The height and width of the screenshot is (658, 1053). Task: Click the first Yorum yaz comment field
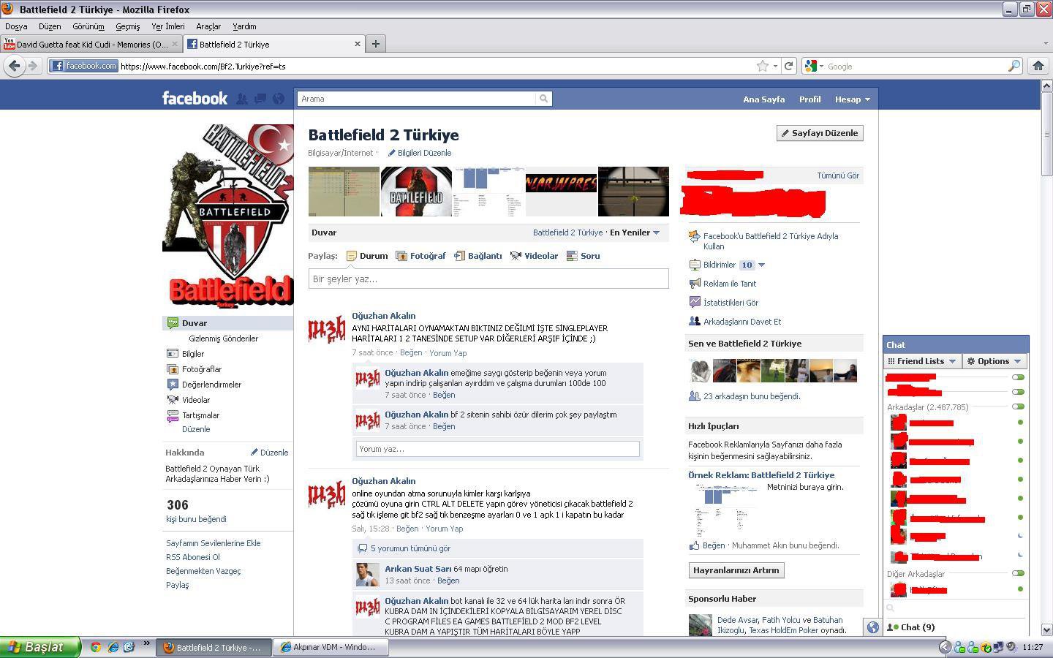[497, 449]
